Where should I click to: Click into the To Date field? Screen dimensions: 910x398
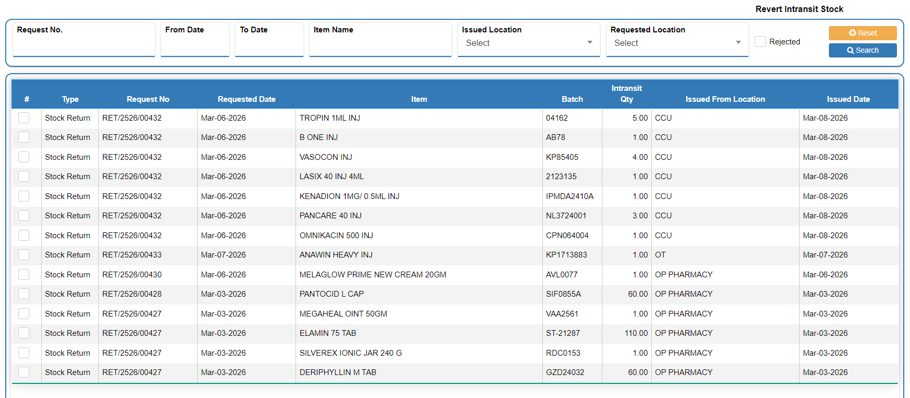coord(269,45)
